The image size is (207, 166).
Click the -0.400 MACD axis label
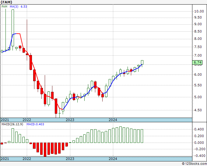click(199, 156)
